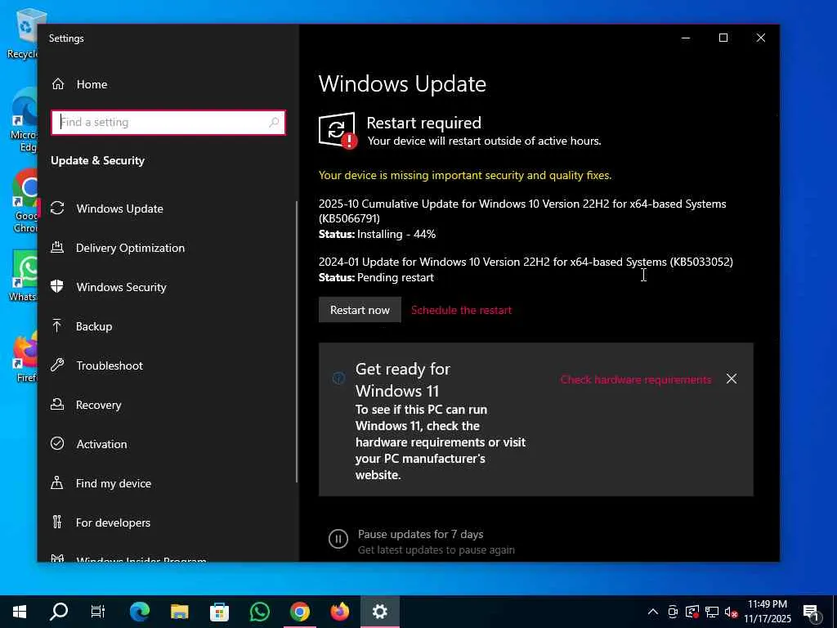Click Pause updates for 7 days
The height and width of the screenshot is (628, 837).
[x=421, y=534]
